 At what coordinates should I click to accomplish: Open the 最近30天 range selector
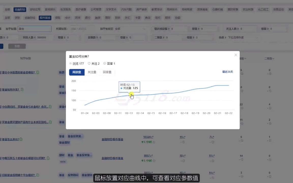[x=228, y=72]
